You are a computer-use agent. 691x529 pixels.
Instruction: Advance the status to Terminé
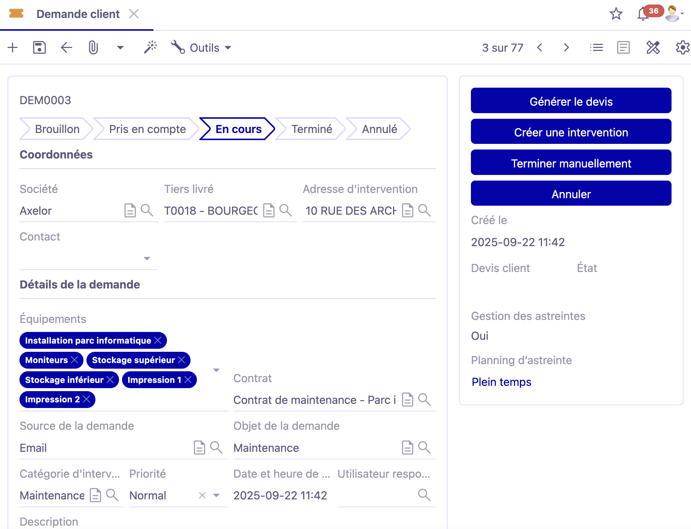tap(311, 129)
